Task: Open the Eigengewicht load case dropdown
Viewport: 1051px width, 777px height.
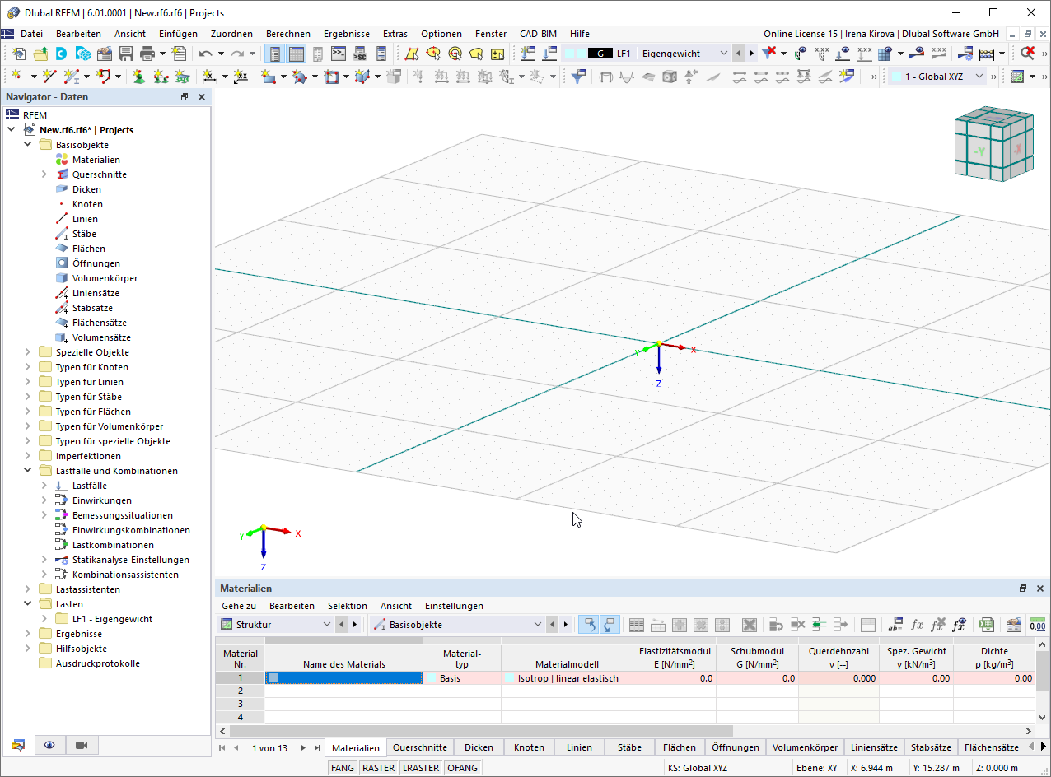Action: coord(723,51)
